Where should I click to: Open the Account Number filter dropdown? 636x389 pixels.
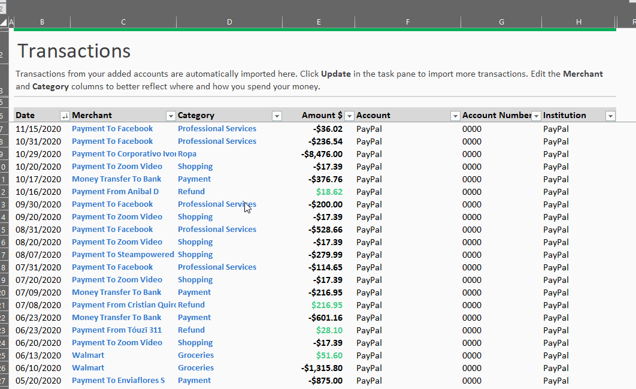click(536, 116)
